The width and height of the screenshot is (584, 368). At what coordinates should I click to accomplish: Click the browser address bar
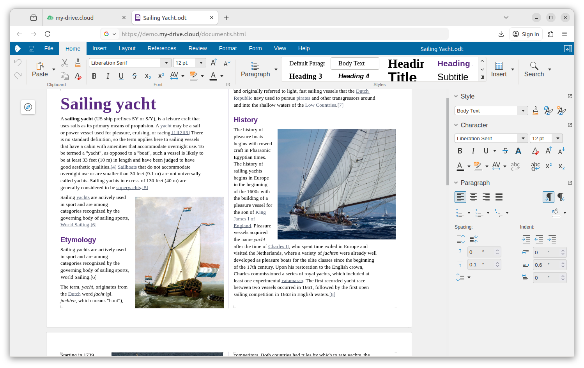tap(273, 34)
